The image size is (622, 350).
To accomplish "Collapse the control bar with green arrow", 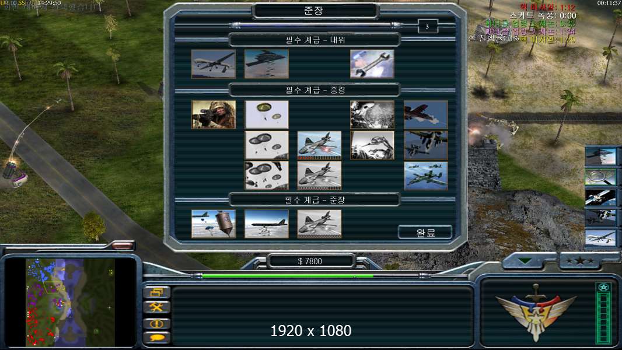I will (x=526, y=261).
